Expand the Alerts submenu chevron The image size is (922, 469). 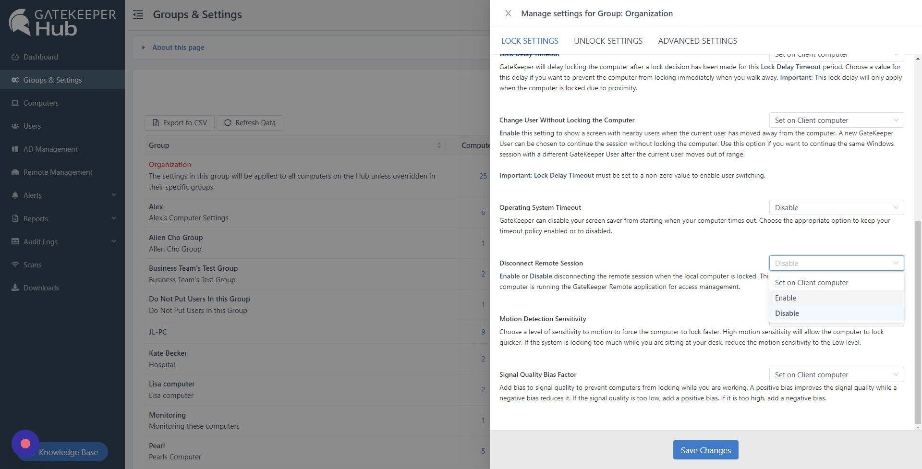[x=114, y=195]
